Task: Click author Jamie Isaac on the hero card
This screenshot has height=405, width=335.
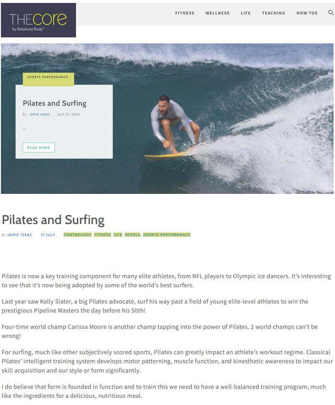Action: pyautogui.click(x=40, y=114)
